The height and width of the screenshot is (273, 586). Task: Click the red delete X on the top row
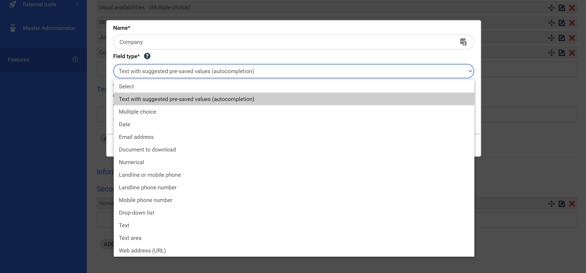(572, 8)
